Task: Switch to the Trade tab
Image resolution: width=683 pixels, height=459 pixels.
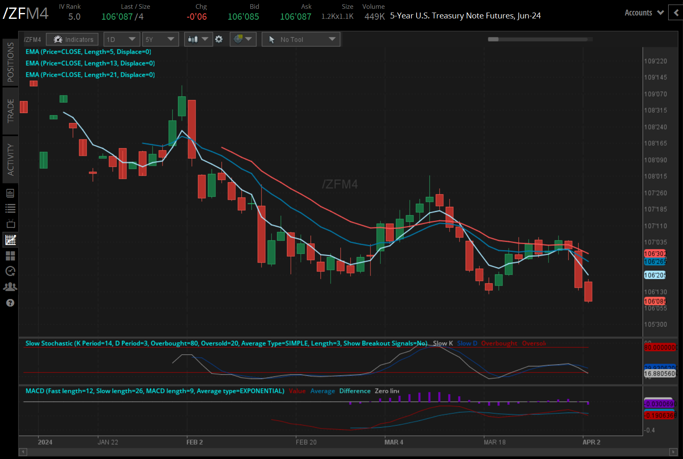Action: [10, 111]
